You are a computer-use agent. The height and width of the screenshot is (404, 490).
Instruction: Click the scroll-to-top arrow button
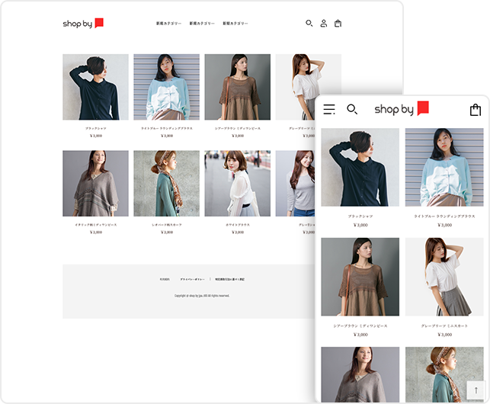click(x=476, y=390)
